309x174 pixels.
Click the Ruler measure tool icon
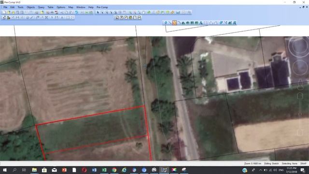point(172,12)
